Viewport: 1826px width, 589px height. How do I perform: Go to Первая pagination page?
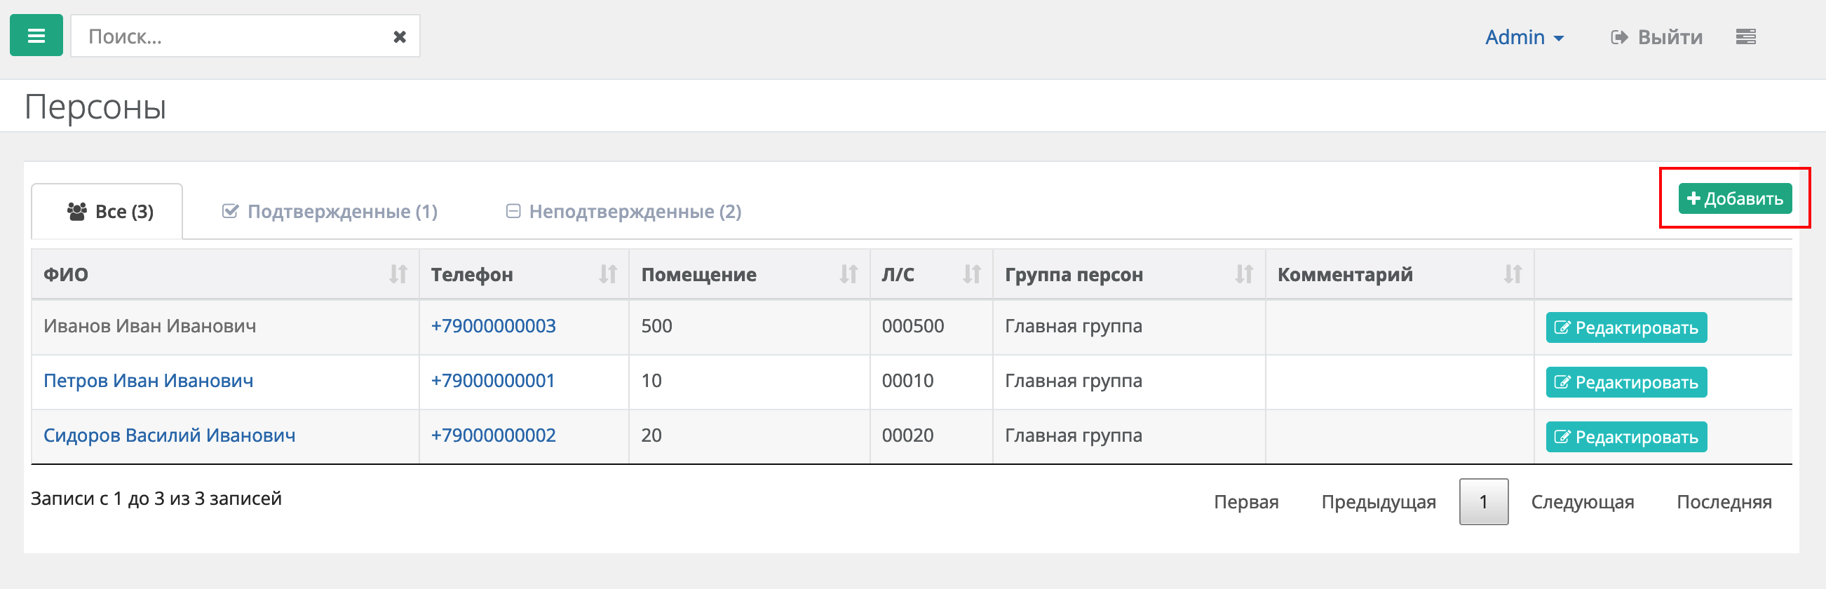pyautogui.click(x=1246, y=502)
